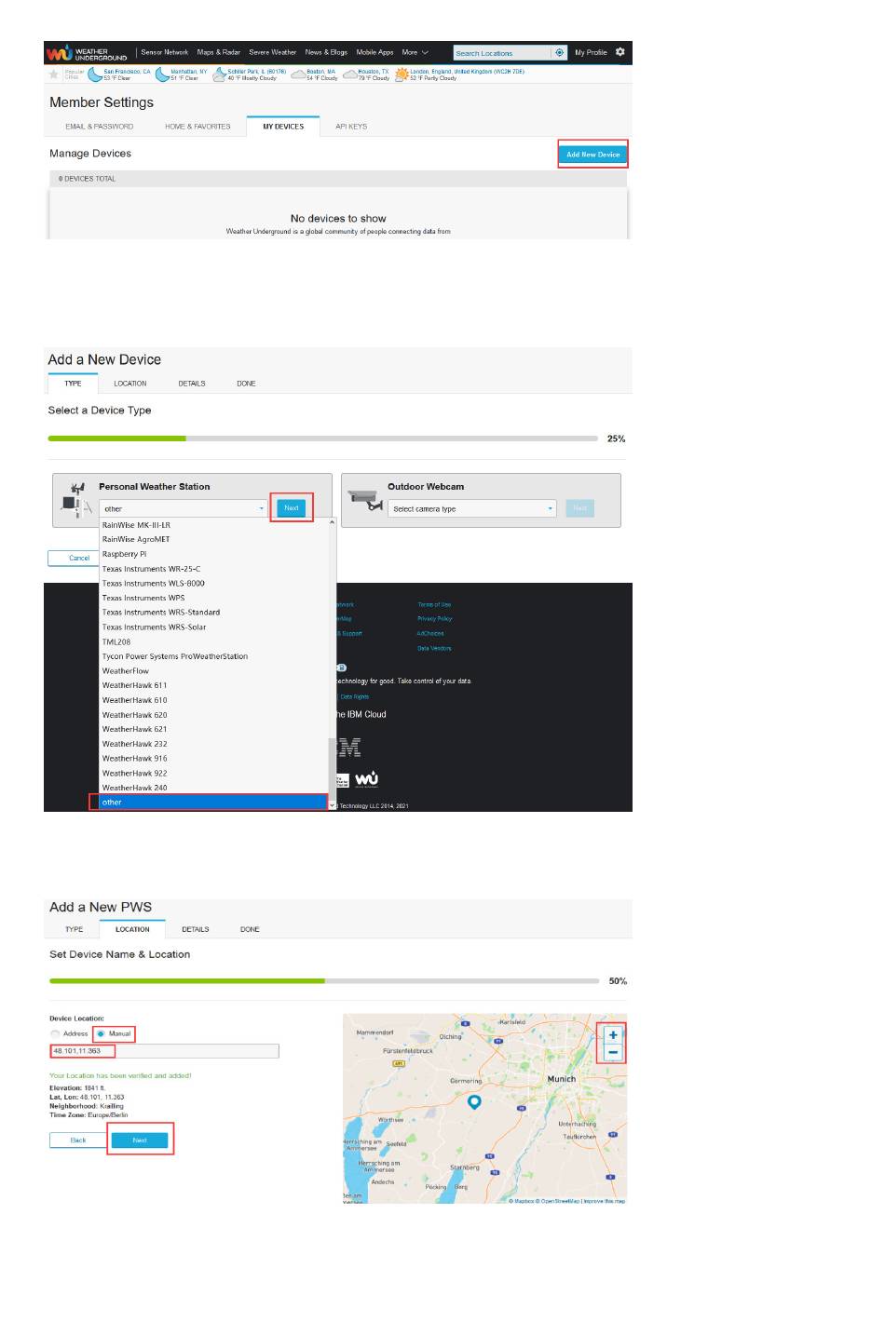Click the 25% progress bar
This screenshot has width=885, height=1322.
[322, 438]
